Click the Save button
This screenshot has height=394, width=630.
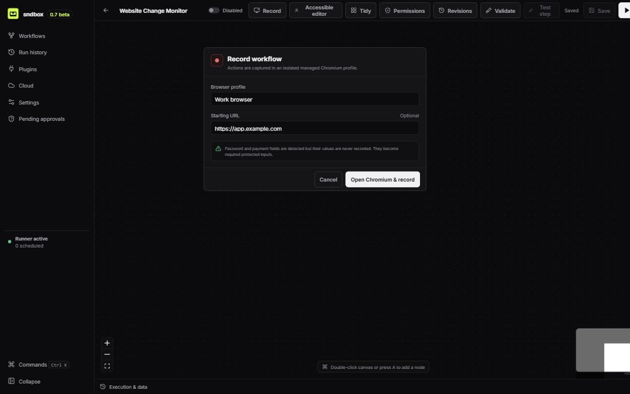pyautogui.click(x=599, y=11)
